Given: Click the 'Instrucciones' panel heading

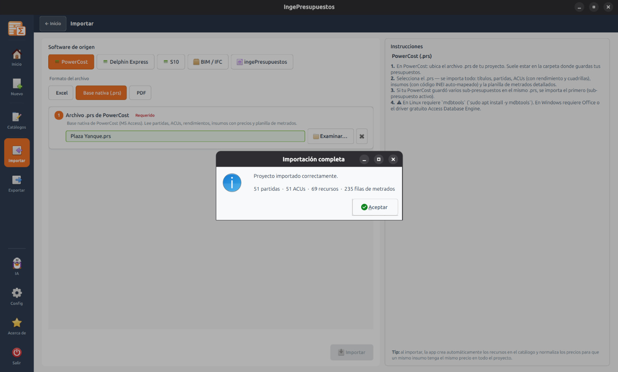Looking at the screenshot, I should coord(407,46).
